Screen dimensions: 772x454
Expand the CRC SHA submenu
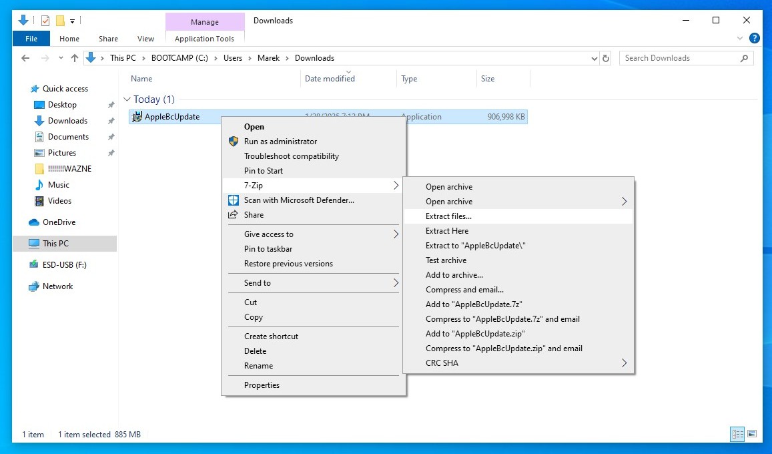(624, 363)
